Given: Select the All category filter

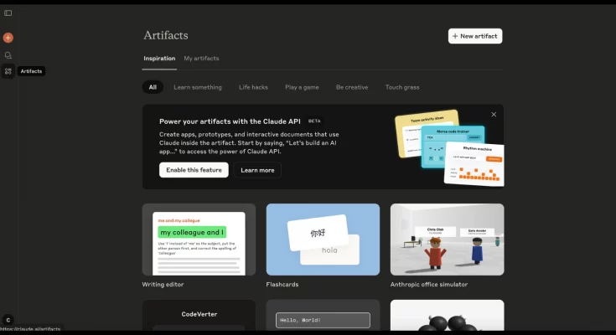Looking at the screenshot, I should click(153, 87).
